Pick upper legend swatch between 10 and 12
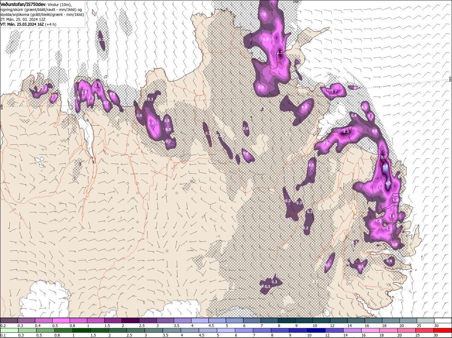The width and height of the screenshot is (452, 338). coord(321,320)
